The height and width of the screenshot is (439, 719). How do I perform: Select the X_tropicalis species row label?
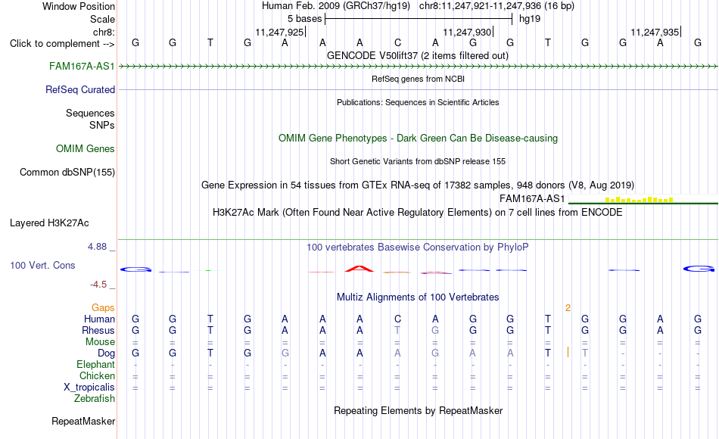[x=89, y=388]
